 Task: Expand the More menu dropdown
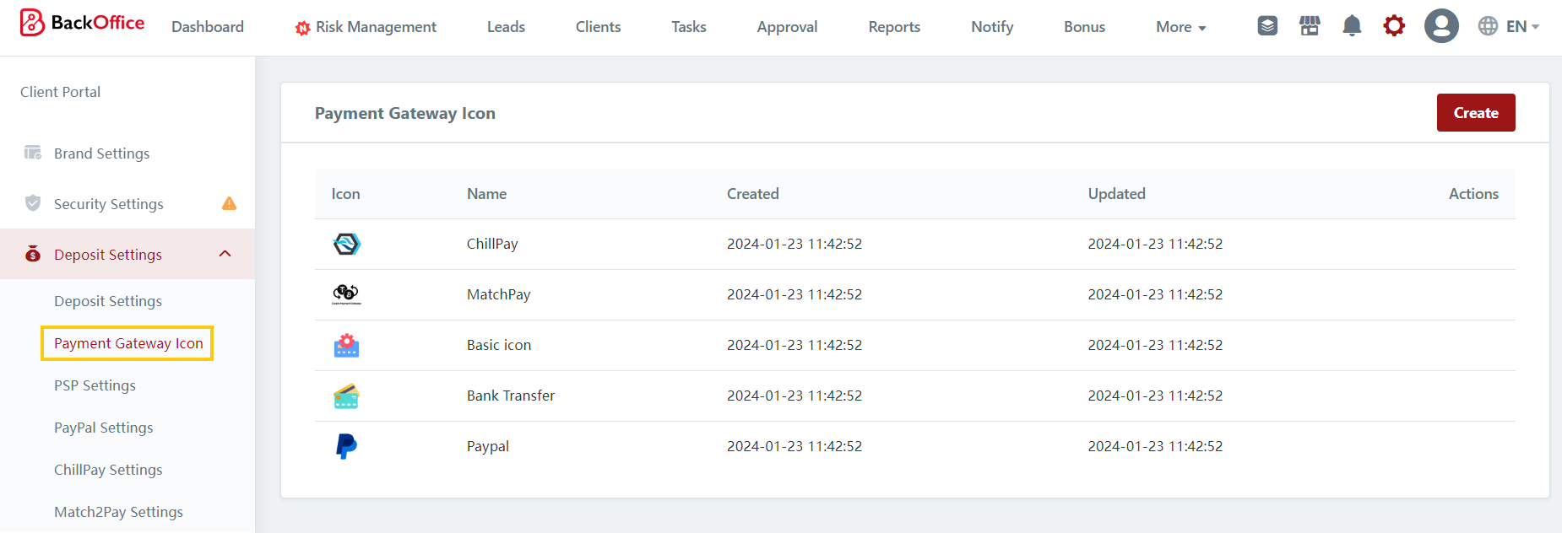1180,27
